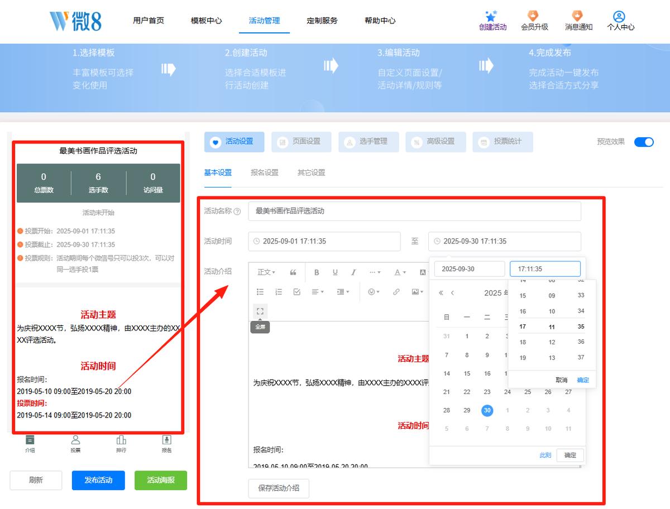
Task: Apply underline formatting in the editor
Action: 335,272
